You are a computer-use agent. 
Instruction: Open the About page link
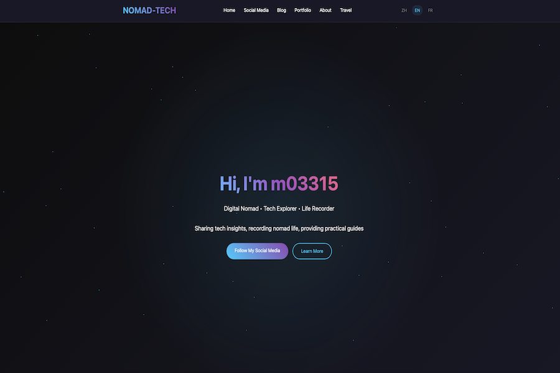[325, 11]
